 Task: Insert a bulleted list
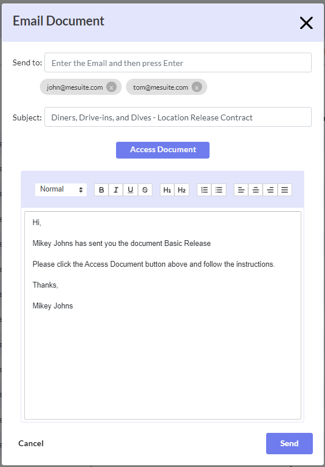coord(219,190)
